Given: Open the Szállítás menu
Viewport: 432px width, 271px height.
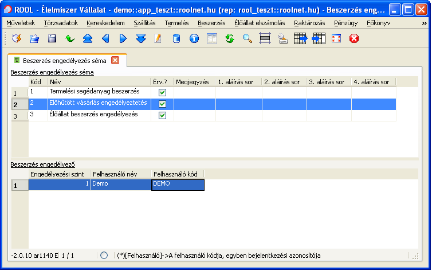Looking at the screenshot, I should pos(144,23).
